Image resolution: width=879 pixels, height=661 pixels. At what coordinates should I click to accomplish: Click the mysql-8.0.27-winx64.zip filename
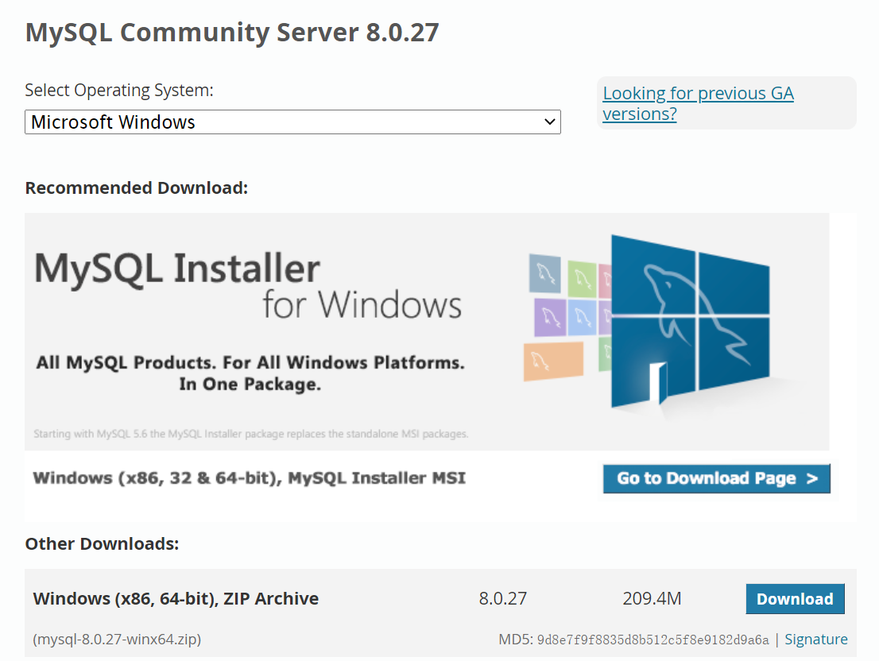point(117,640)
